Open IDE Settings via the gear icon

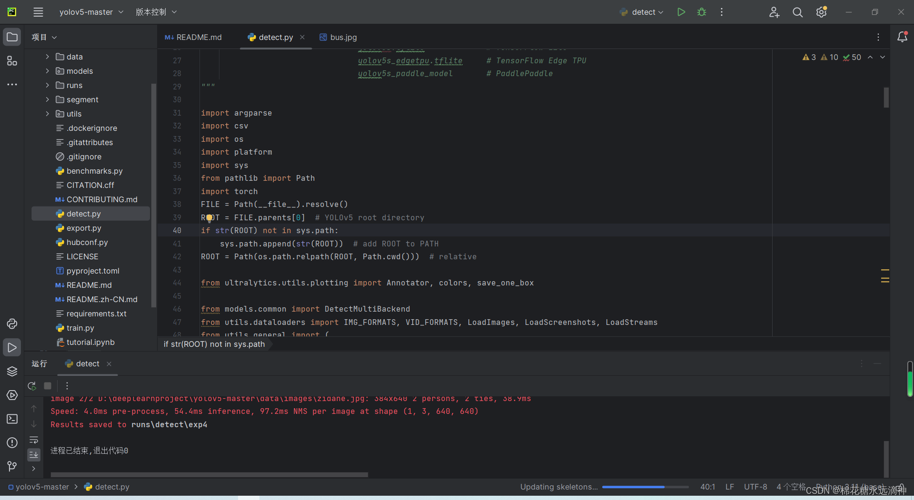coord(821,12)
